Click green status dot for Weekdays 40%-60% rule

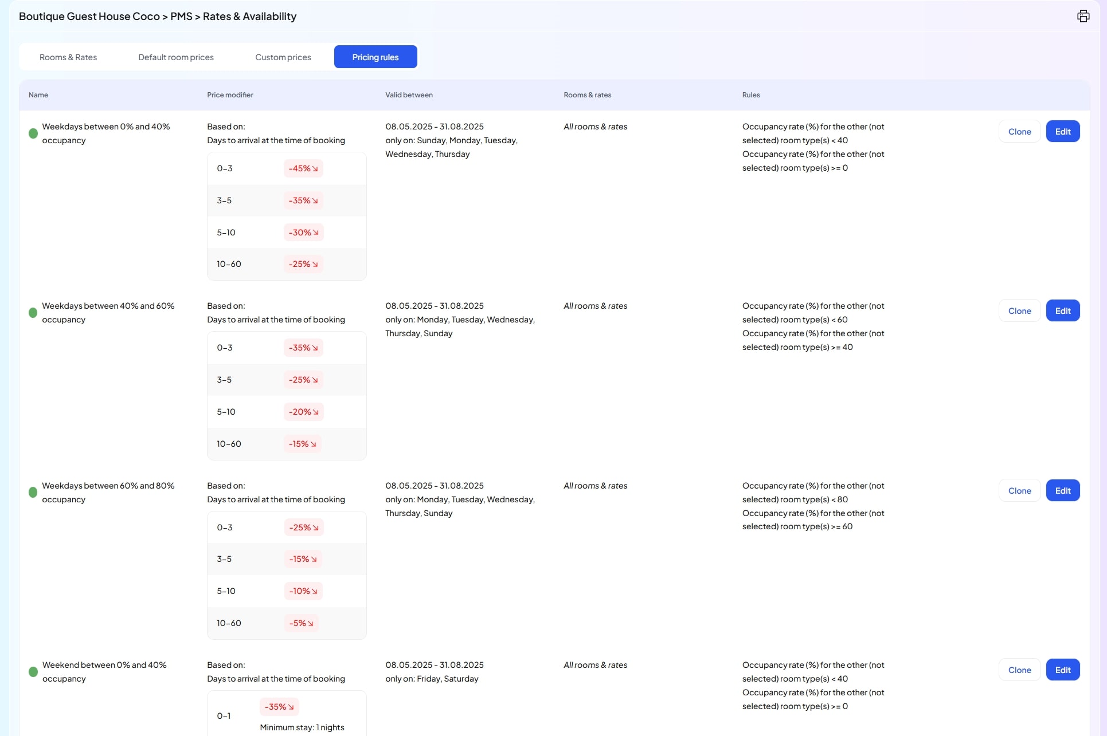tap(33, 313)
